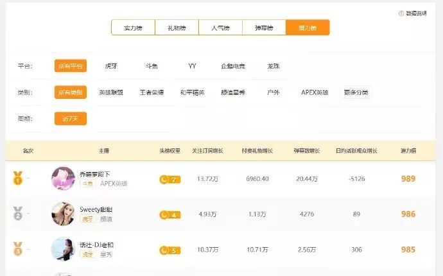
Task: Filter by 户外 category
Action: click(274, 92)
